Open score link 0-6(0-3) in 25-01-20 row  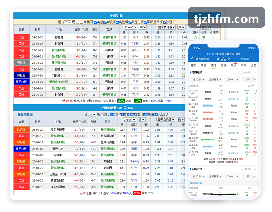pyautogui.click(x=80, y=180)
